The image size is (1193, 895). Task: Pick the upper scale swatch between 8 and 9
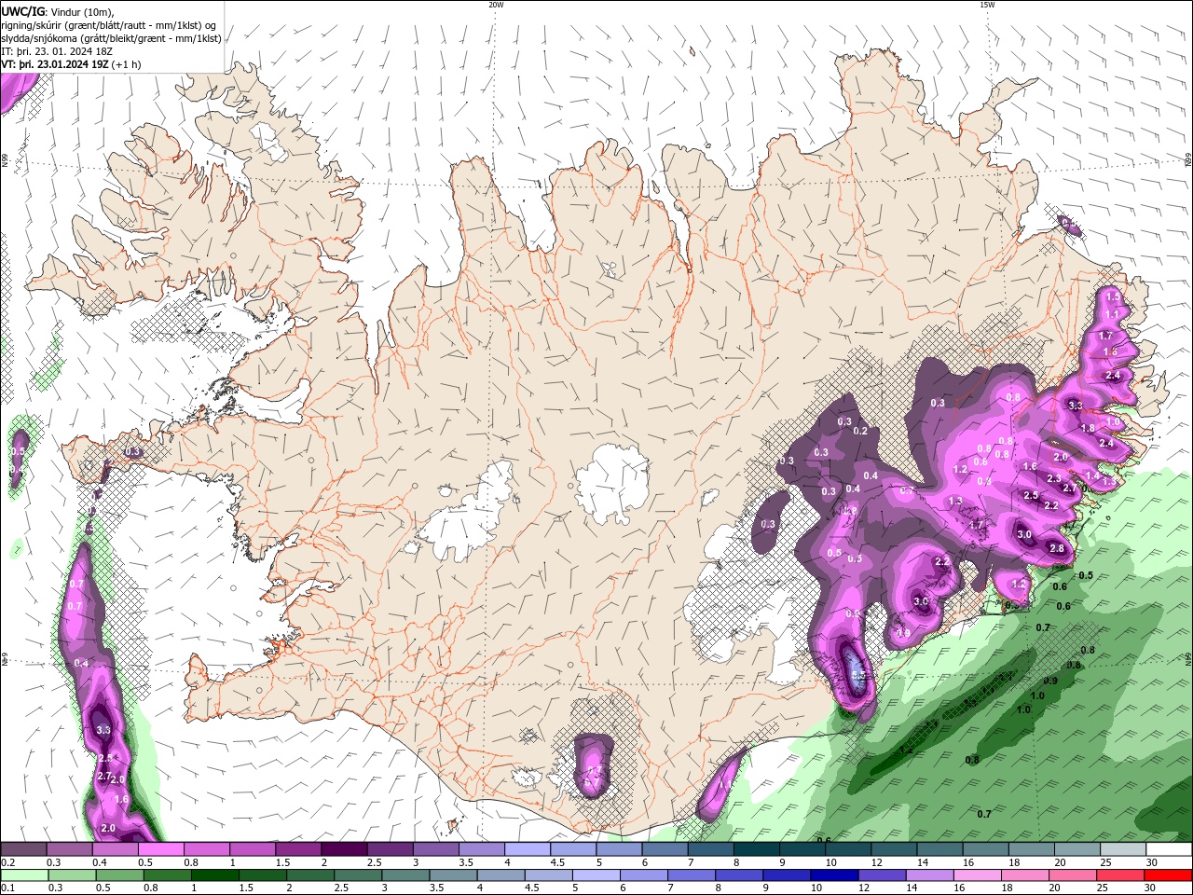(757, 849)
